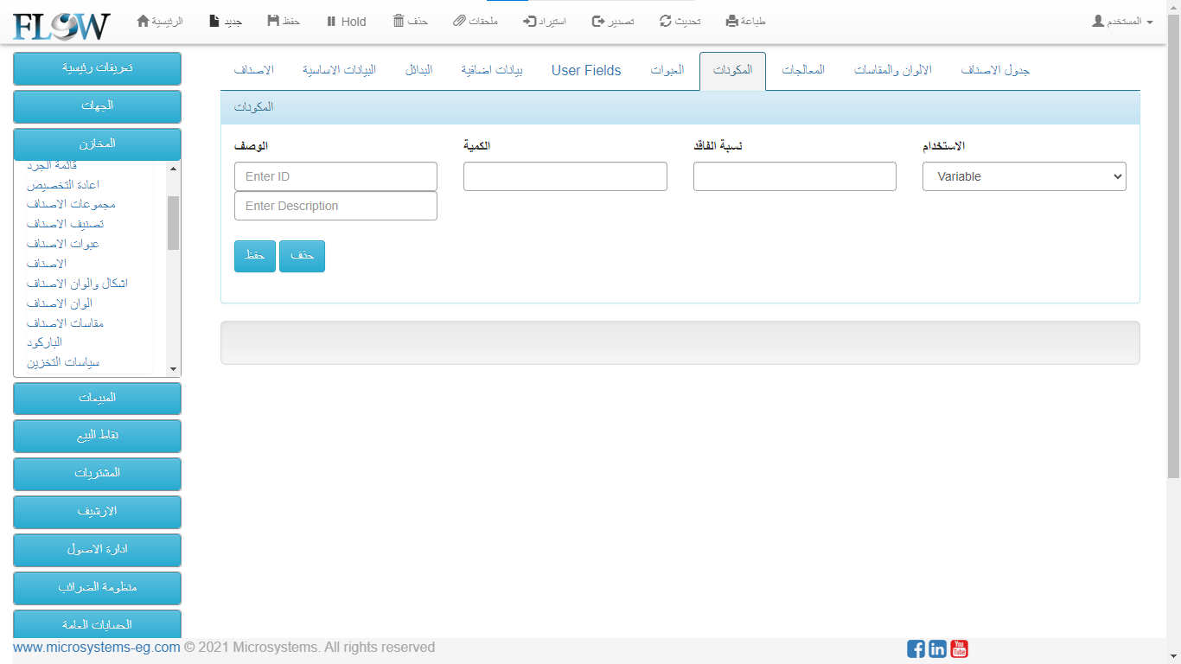Switch to the User Fields tab
The height and width of the screenshot is (664, 1181).
[x=586, y=71]
